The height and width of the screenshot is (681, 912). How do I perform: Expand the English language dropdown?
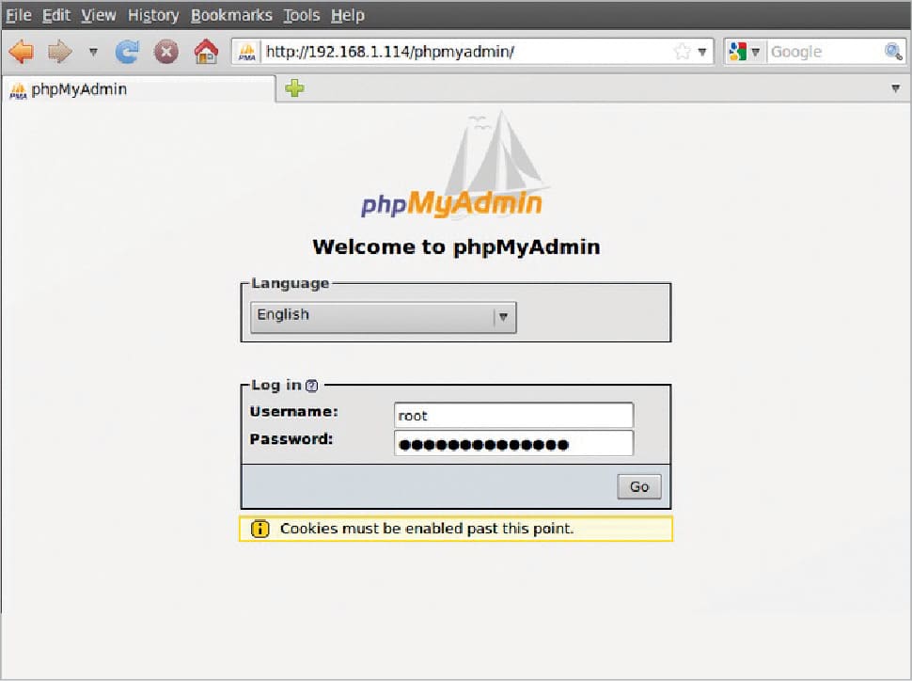coord(384,317)
